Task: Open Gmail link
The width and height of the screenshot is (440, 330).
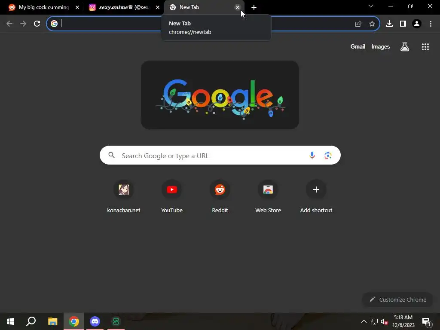Action: pos(357,46)
